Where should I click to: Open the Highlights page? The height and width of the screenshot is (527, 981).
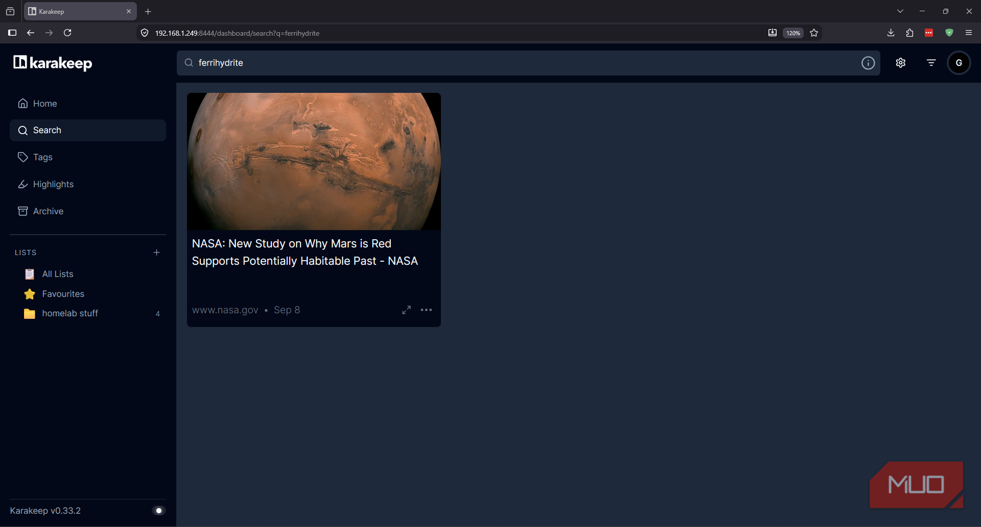click(88, 184)
